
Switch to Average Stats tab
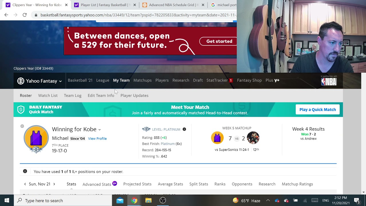point(170,184)
